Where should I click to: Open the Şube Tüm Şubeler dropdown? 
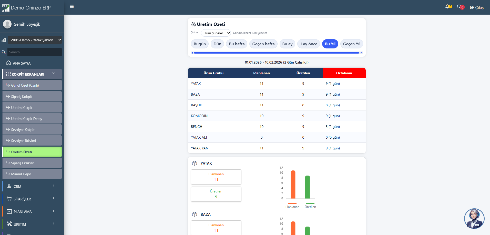tap(216, 33)
